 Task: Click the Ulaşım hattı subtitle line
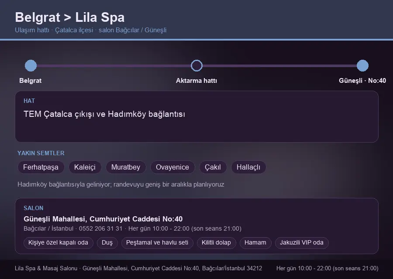tap(90, 30)
